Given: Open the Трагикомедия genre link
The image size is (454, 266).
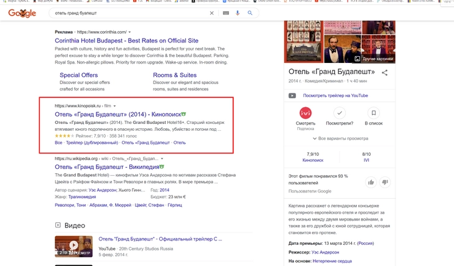Looking at the screenshot, I should (82, 197).
